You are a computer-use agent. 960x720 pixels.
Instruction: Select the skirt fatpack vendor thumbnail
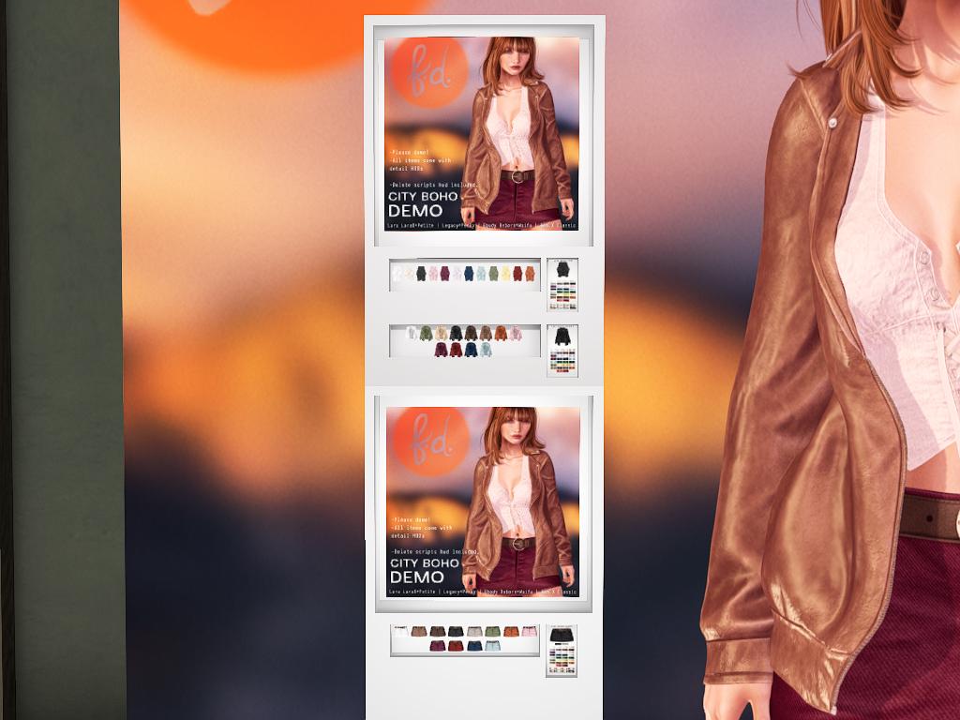coord(562,651)
